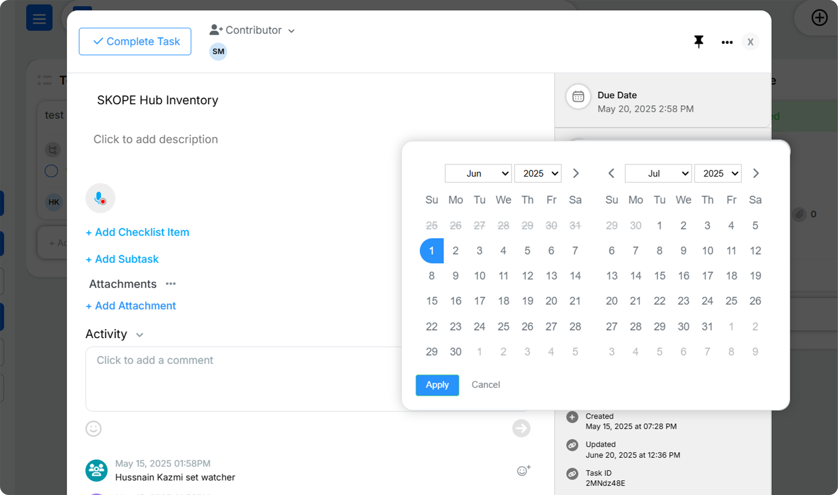The image size is (838, 495).
Task: Click the Updated link icon
Action: click(x=572, y=445)
